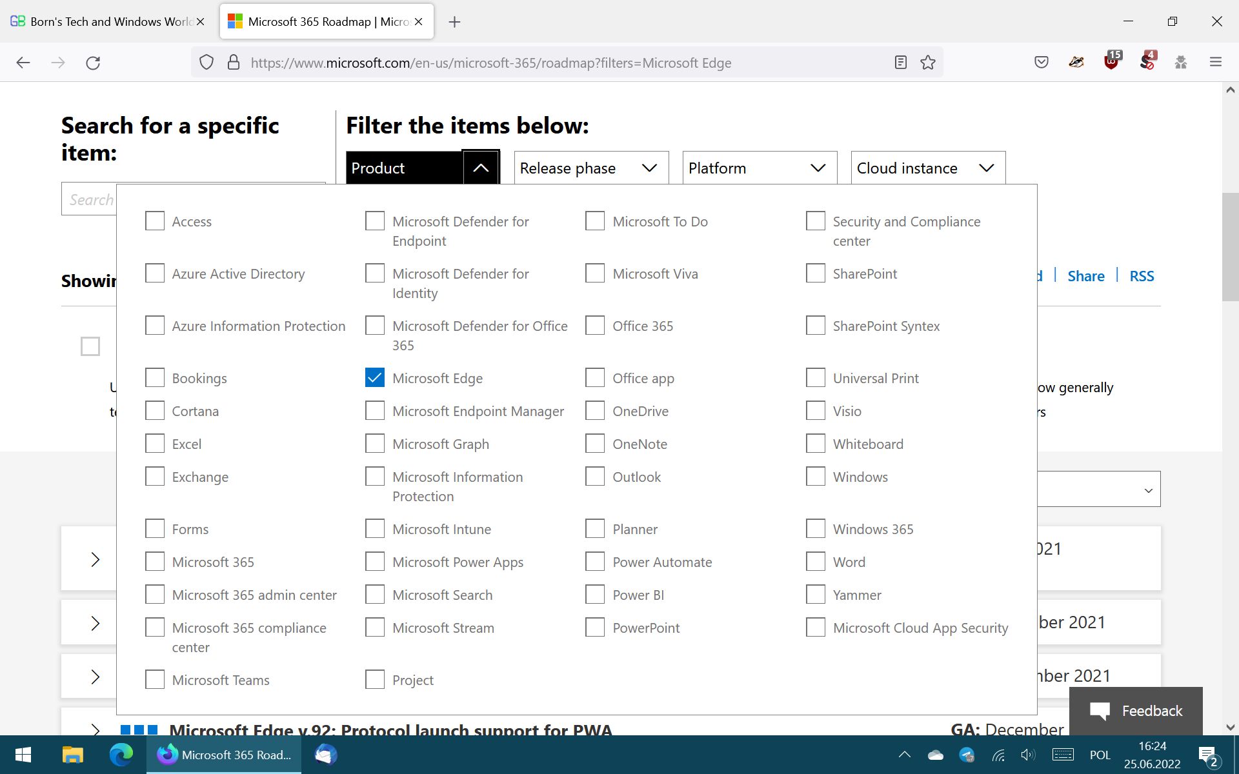Open the touch keyboard from tray
The width and height of the screenshot is (1239, 774).
1063,755
